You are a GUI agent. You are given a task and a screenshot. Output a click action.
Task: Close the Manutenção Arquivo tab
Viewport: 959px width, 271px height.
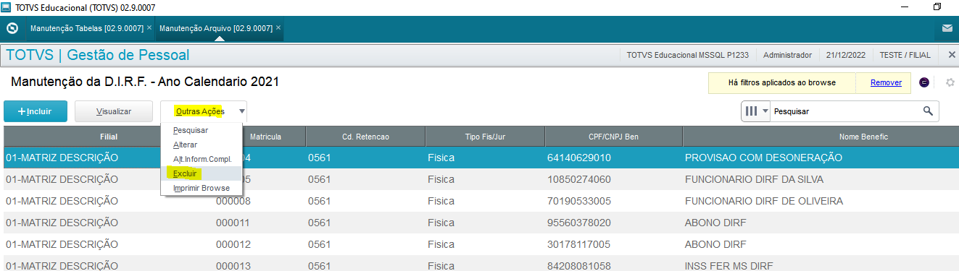pos(278,27)
